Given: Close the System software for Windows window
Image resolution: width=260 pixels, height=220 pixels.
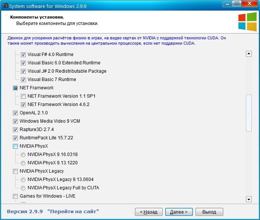Looking at the screenshot, I should click(x=249, y=4).
